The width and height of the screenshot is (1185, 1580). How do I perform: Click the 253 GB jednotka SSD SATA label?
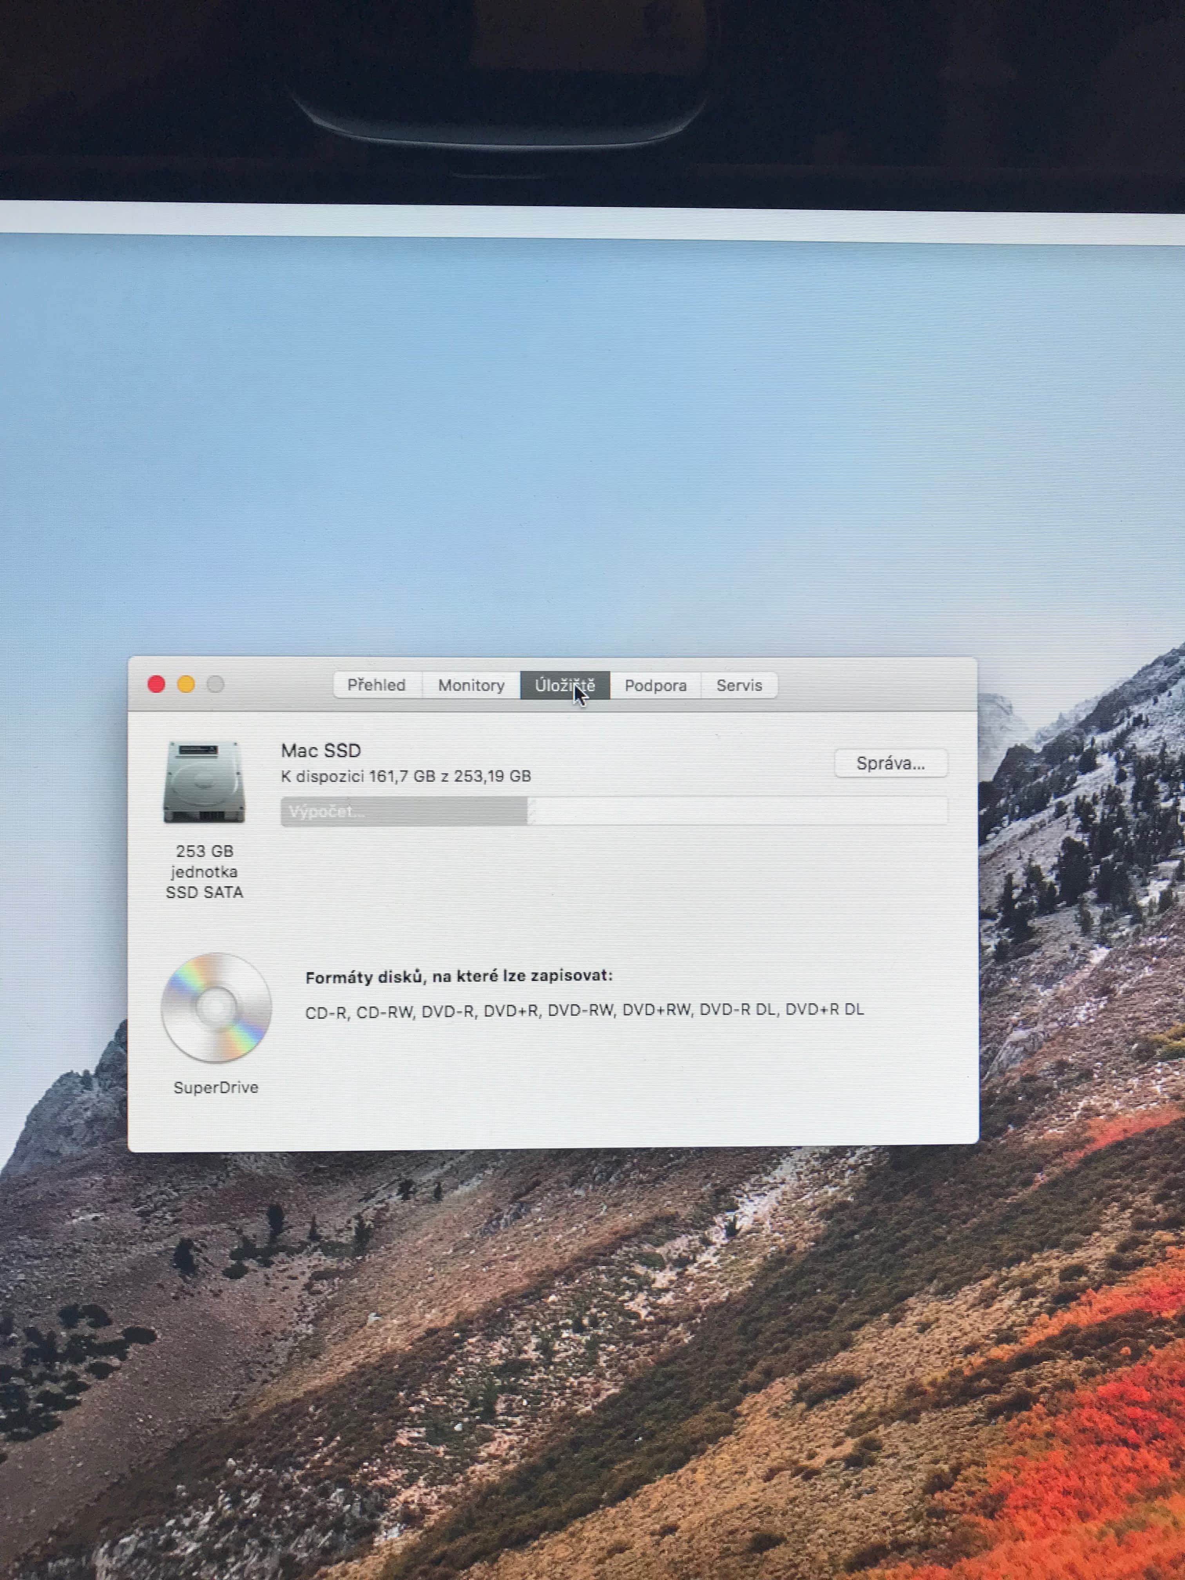pos(204,872)
